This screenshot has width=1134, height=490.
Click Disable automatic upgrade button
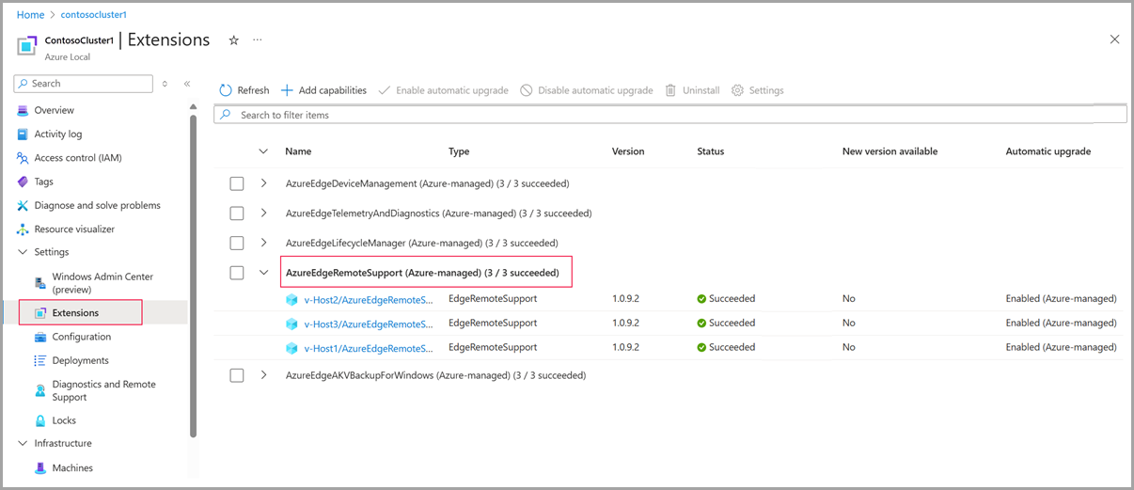587,90
